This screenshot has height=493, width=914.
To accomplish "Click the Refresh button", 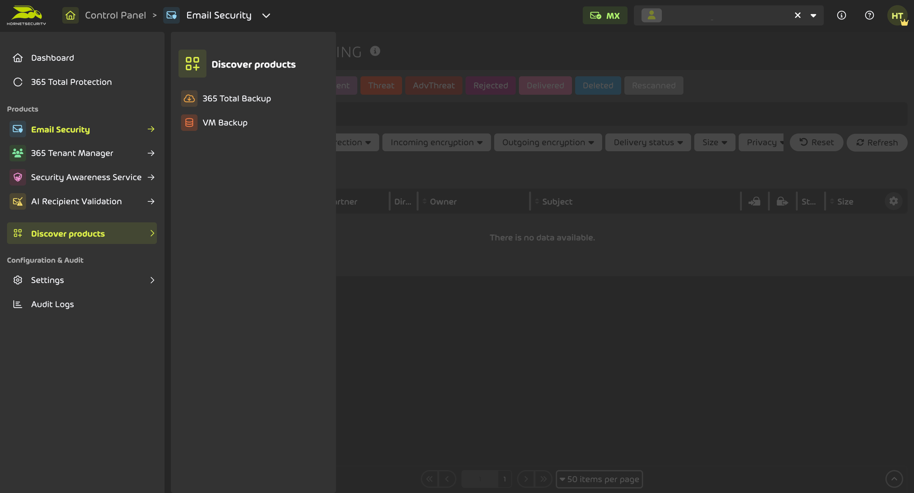I will (x=877, y=143).
